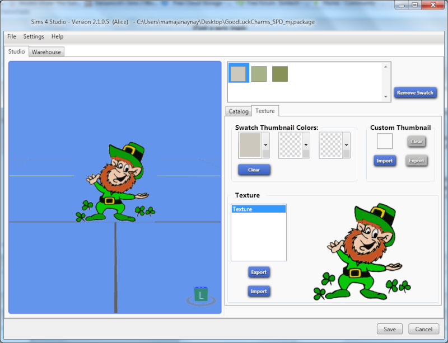Export the custom thumbnail
The height and width of the screenshot is (343, 448).
(x=416, y=161)
